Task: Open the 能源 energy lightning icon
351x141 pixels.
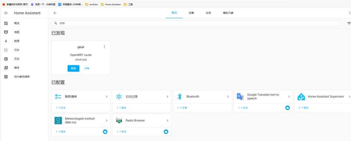Action: click(6, 41)
